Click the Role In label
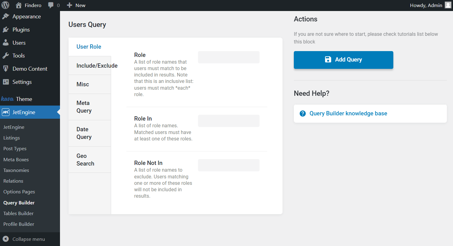Viewport: 453px width, 246px height. (x=143, y=119)
